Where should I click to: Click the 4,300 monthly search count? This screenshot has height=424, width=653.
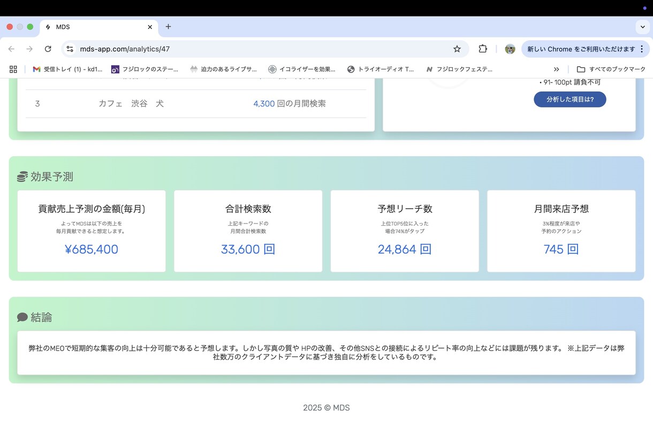click(x=264, y=104)
